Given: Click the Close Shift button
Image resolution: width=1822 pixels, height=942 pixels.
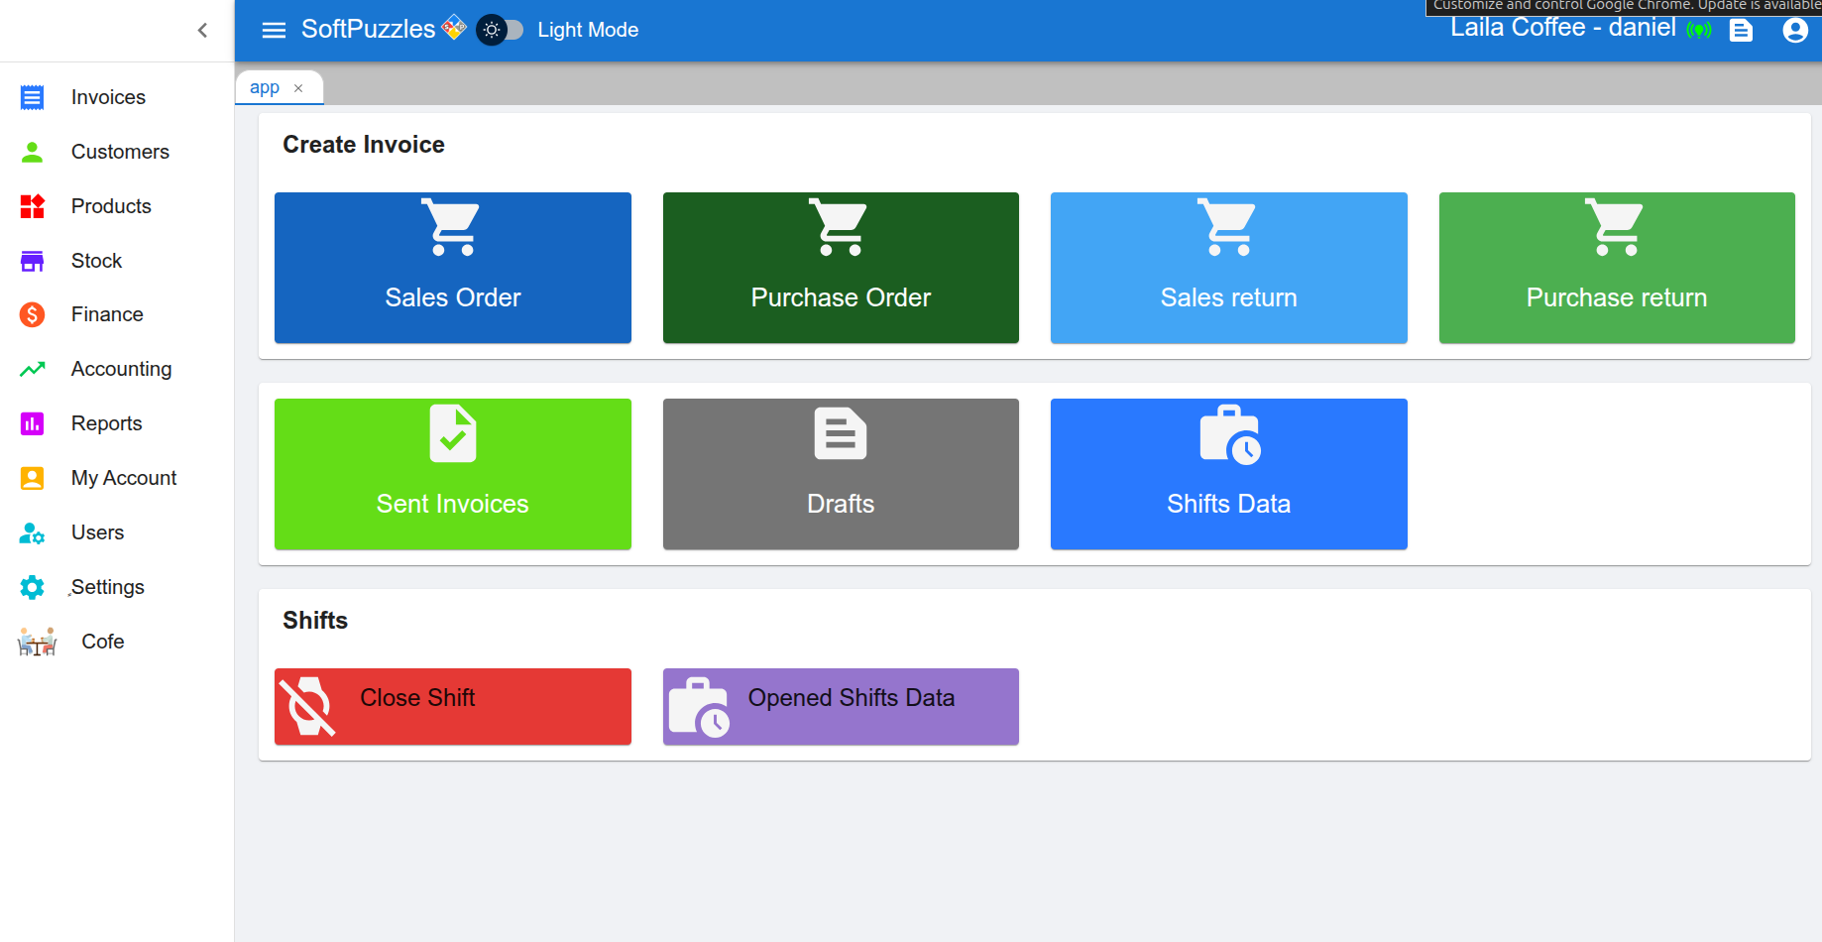Looking at the screenshot, I should pyautogui.click(x=452, y=706).
